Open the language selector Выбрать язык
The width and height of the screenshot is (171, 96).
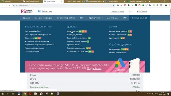click(47, 11)
